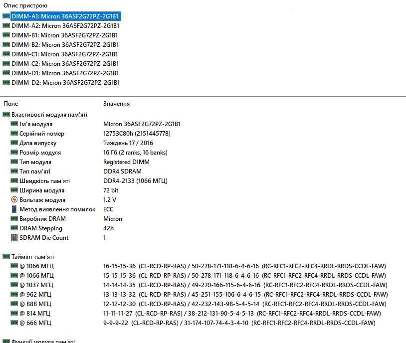
Task: Click the @ 1037 МГЦ timing label
Action: 36,285
